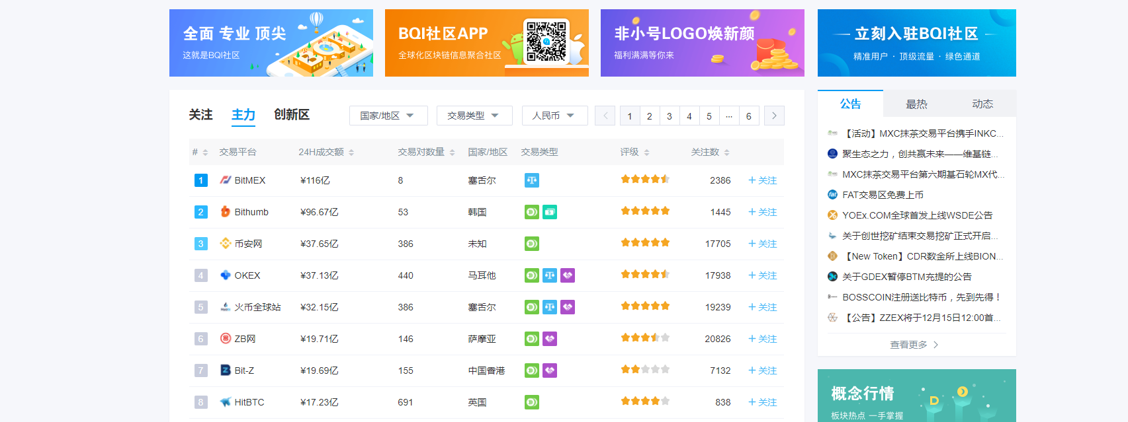Open FAT交易区免费上币 announcement

tap(883, 195)
